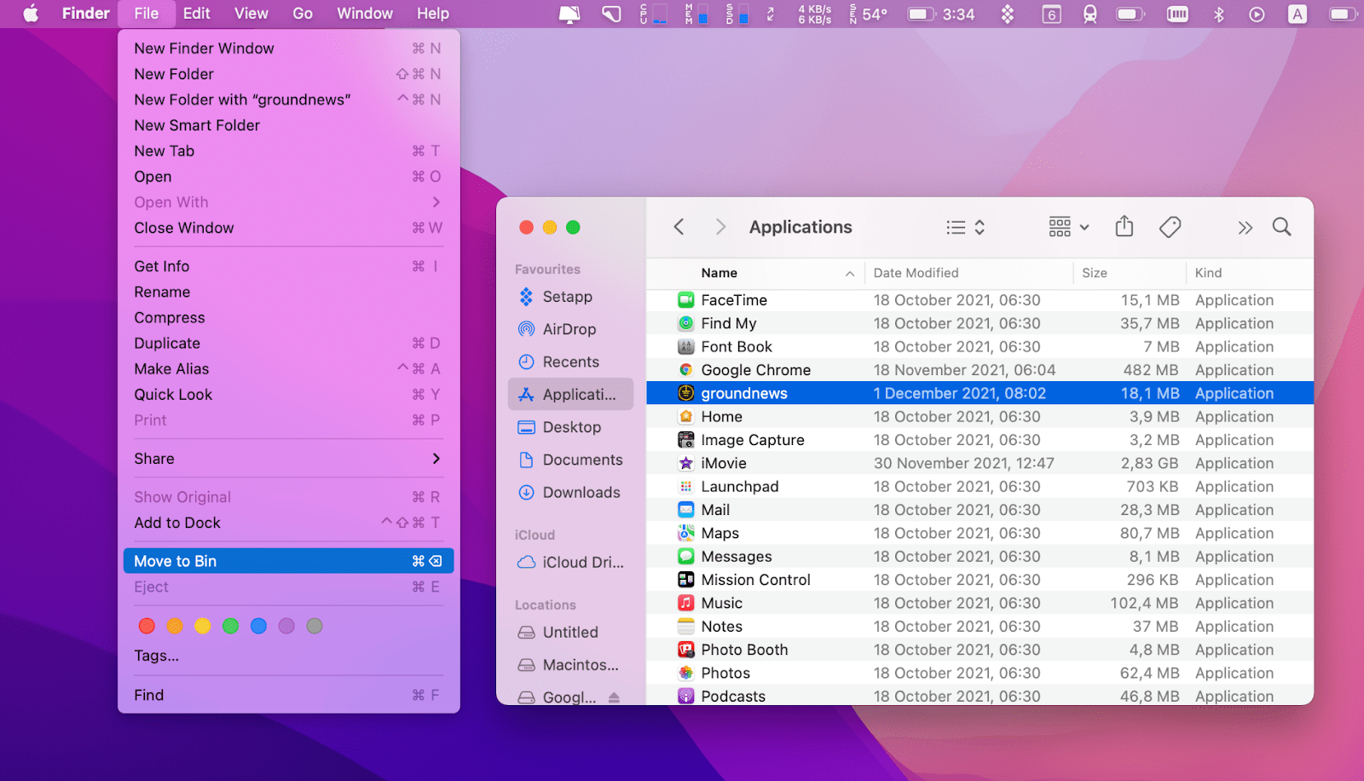Screen dimensions: 1364x781
Task: Apply the green tag color
Action: pos(230,626)
